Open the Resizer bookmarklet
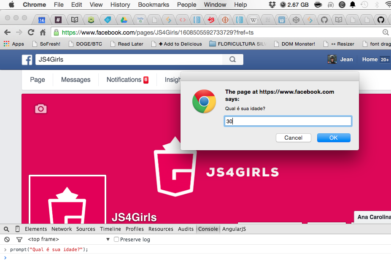 [x=339, y=44]
